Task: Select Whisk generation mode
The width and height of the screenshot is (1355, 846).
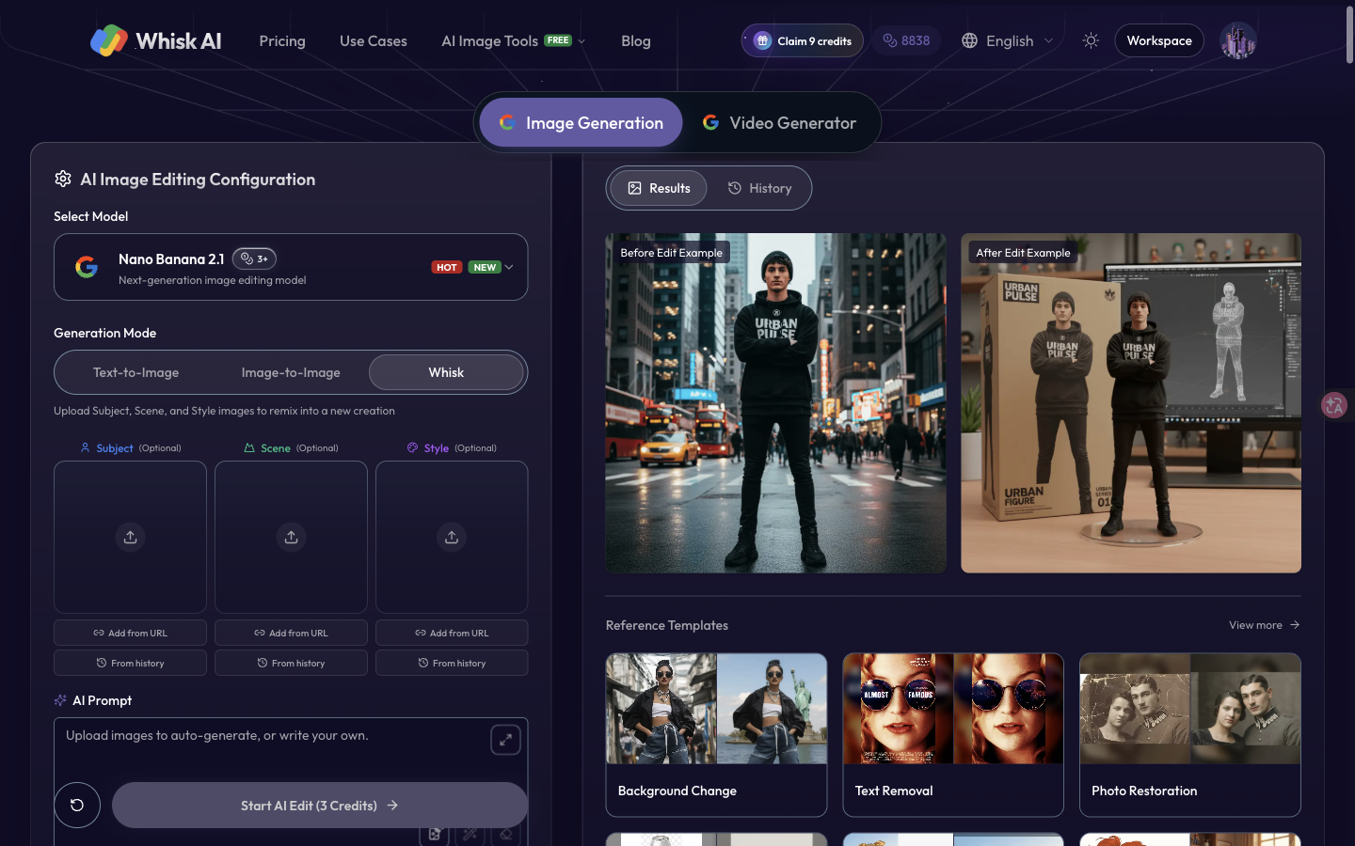Action: pos(446,372)
